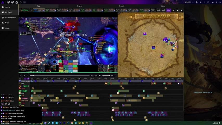Switch to the Upload tab
Screen dimensions: 222x125
(x=163, y=6)
